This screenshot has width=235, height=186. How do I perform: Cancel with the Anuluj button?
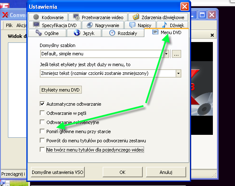pos(166,172)
